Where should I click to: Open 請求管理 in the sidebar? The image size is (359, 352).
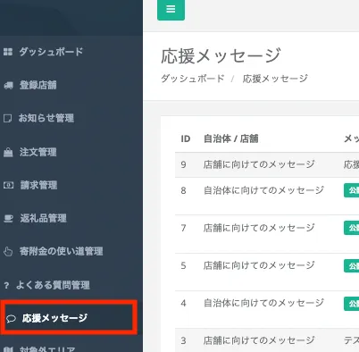[x=38, y=185]
